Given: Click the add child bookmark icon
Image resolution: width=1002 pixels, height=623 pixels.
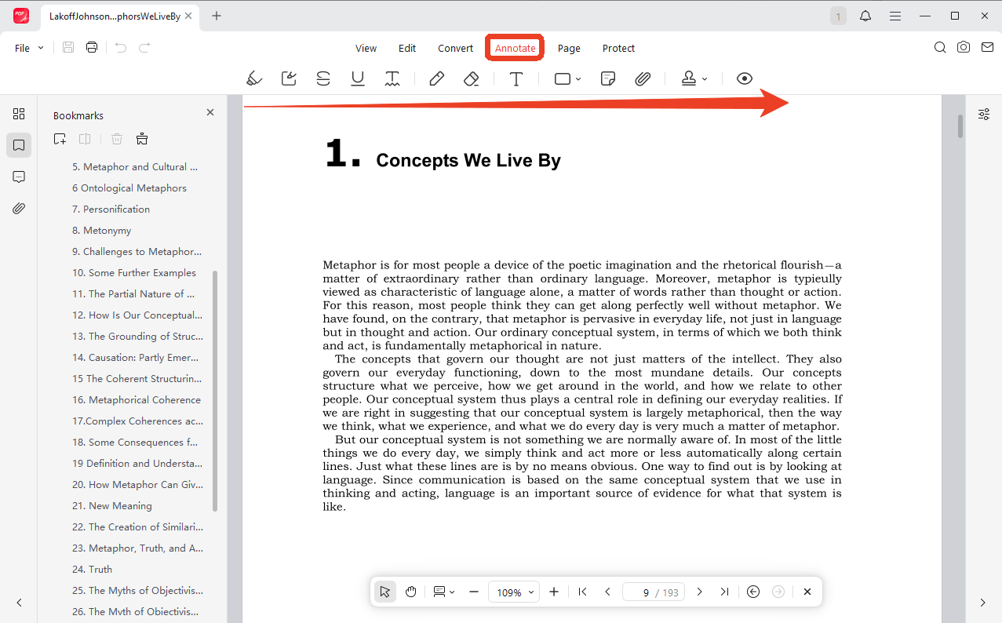Looking at the screenshot, I should [x=85, y=139].
